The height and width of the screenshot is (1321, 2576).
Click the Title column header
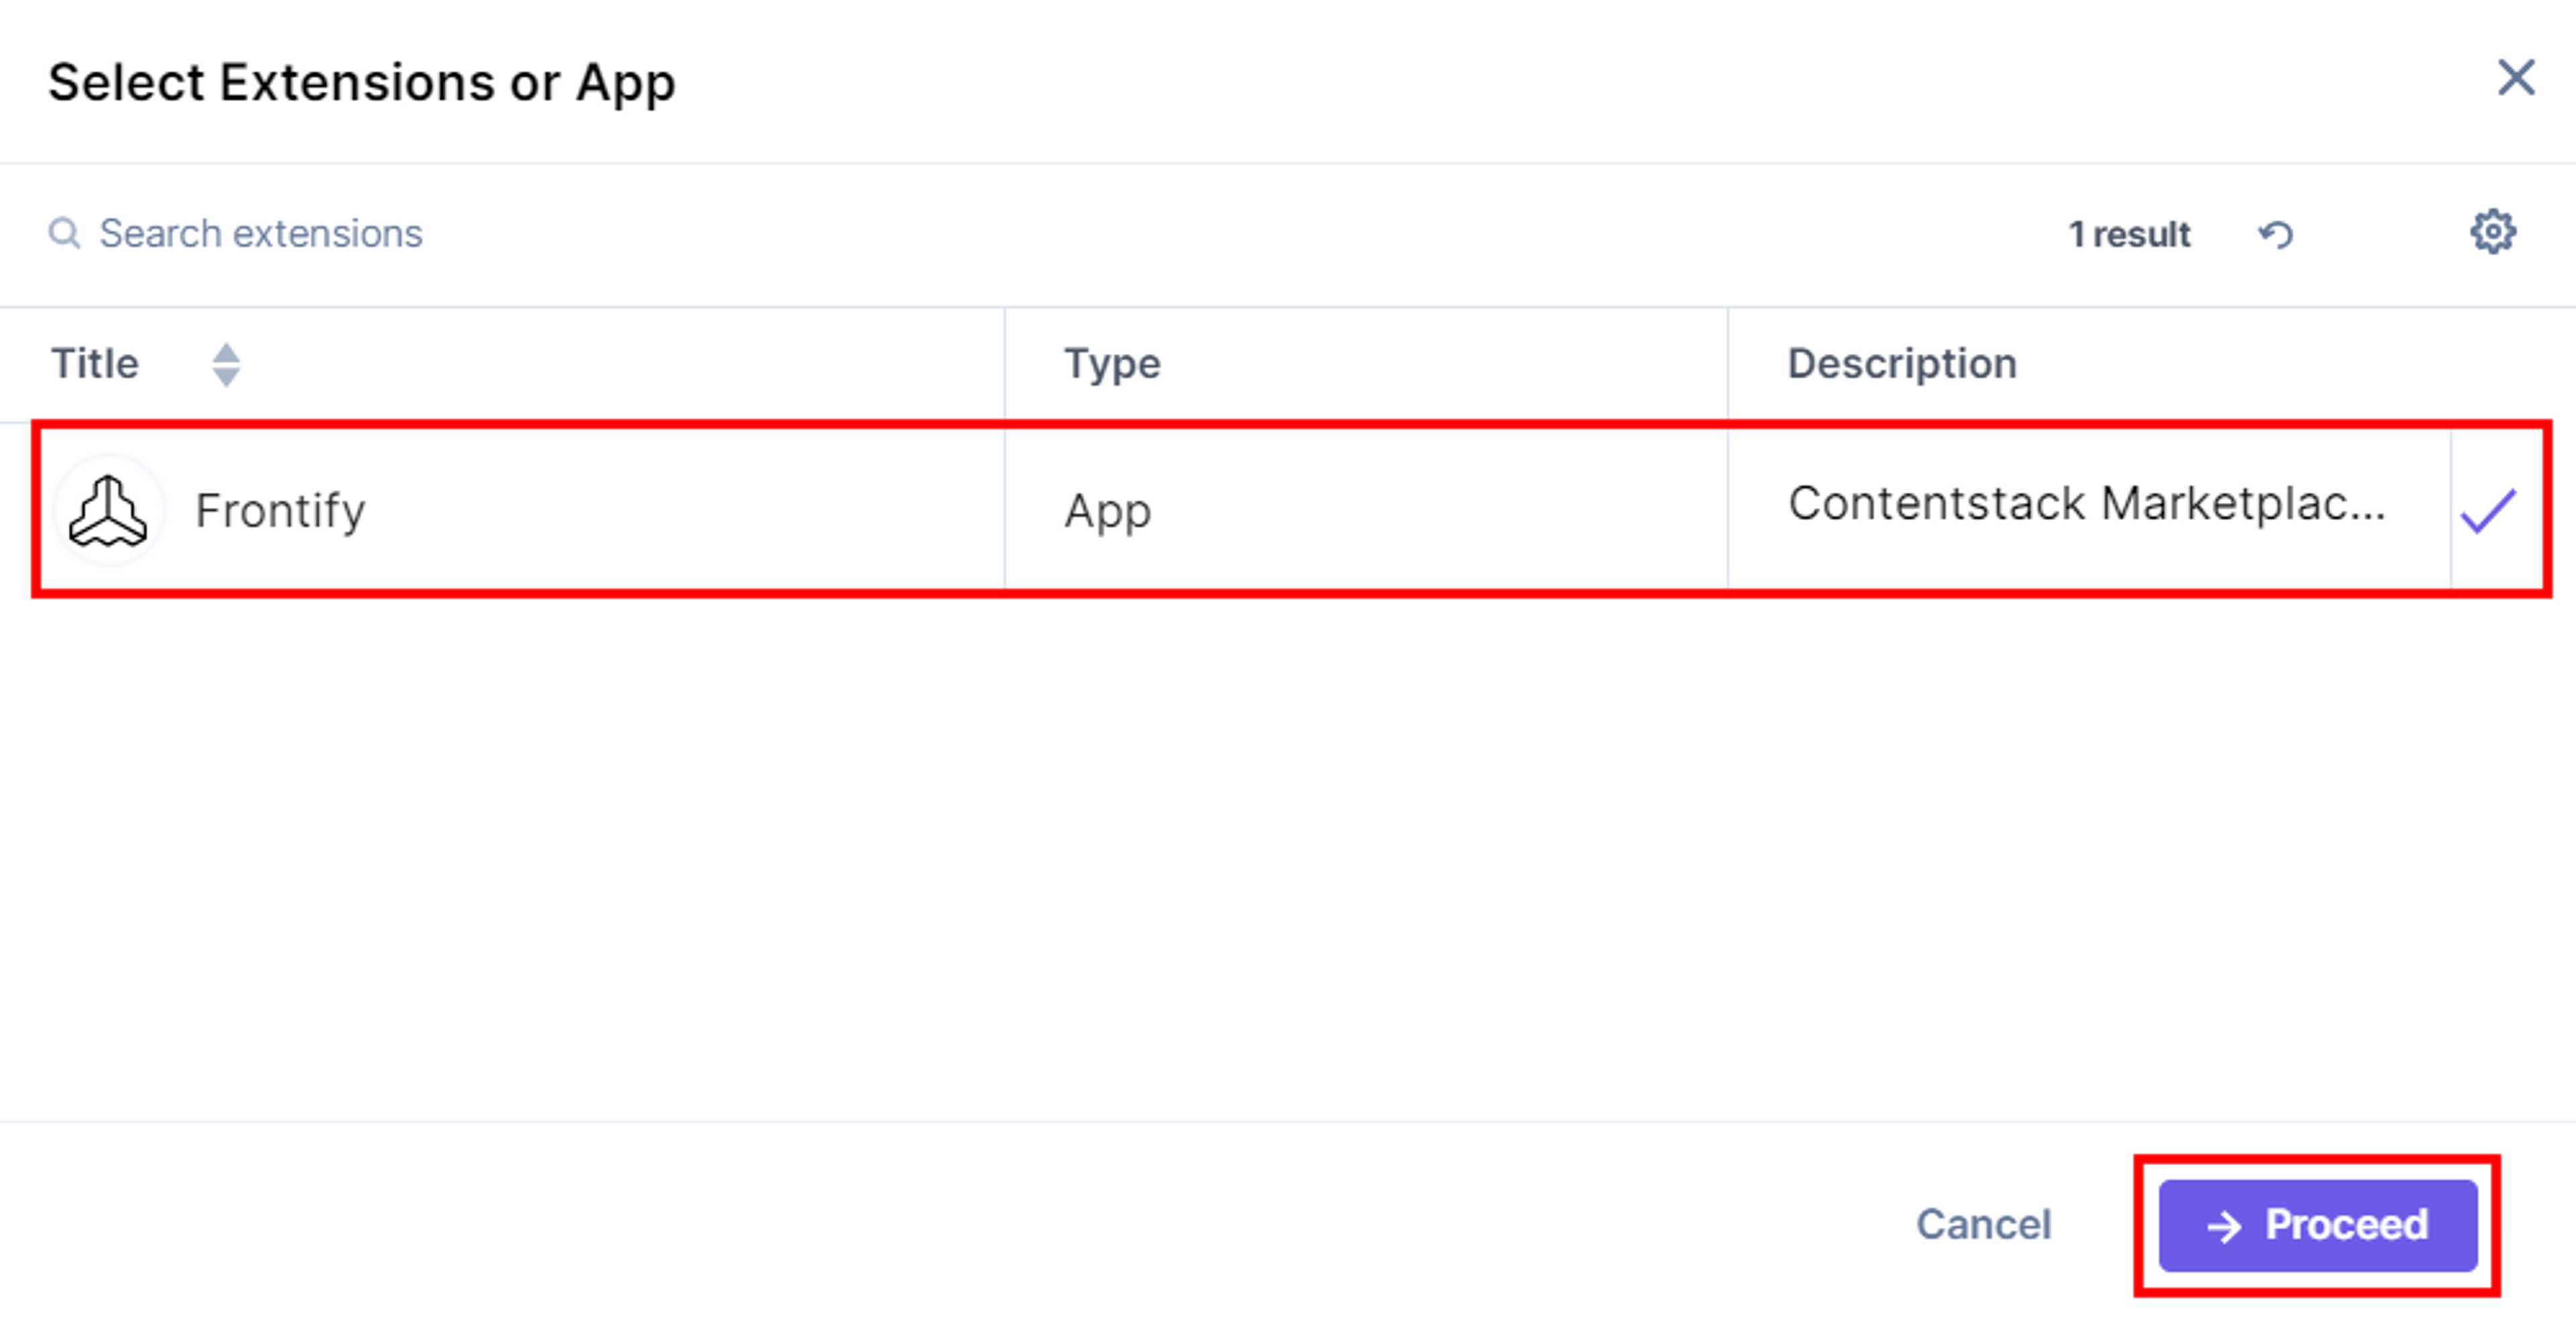pos(95,364)
